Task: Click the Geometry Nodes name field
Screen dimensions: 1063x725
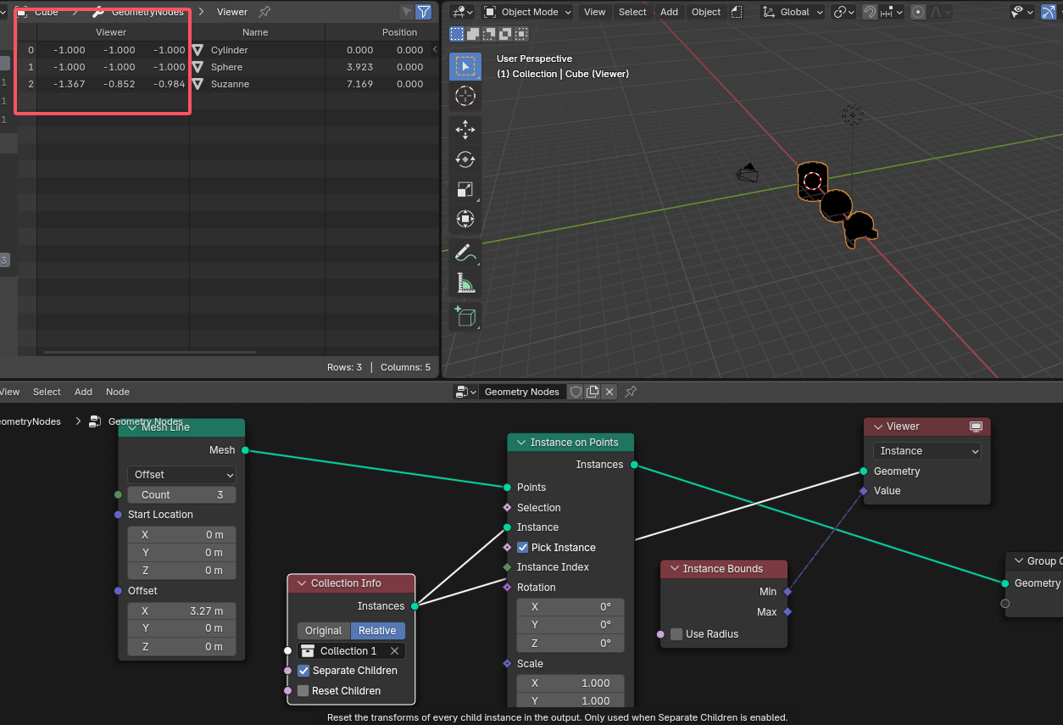Action: click(521, 392)
